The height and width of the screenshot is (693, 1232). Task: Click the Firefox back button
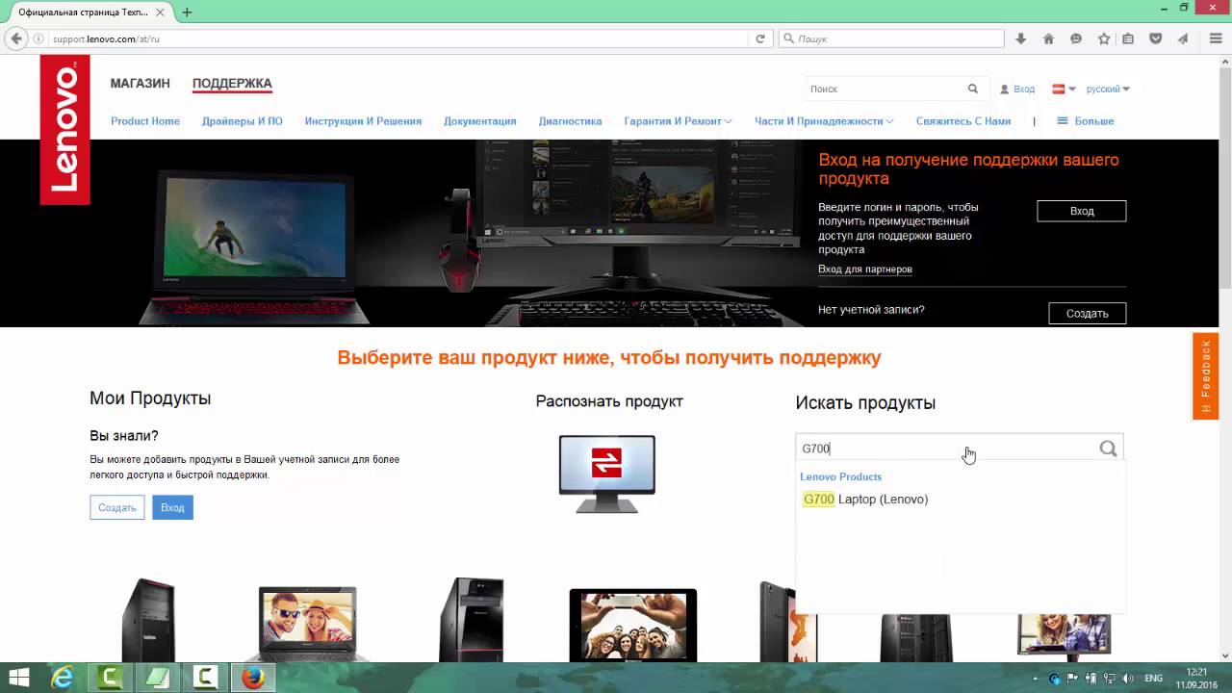coord(15,38)
